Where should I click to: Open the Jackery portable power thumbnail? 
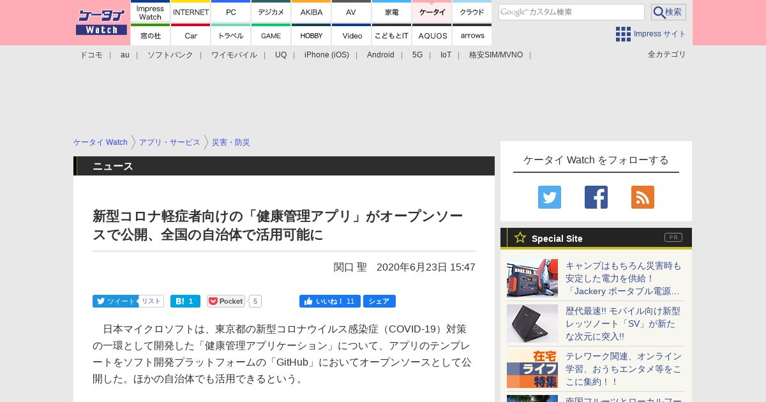[532, 278]
